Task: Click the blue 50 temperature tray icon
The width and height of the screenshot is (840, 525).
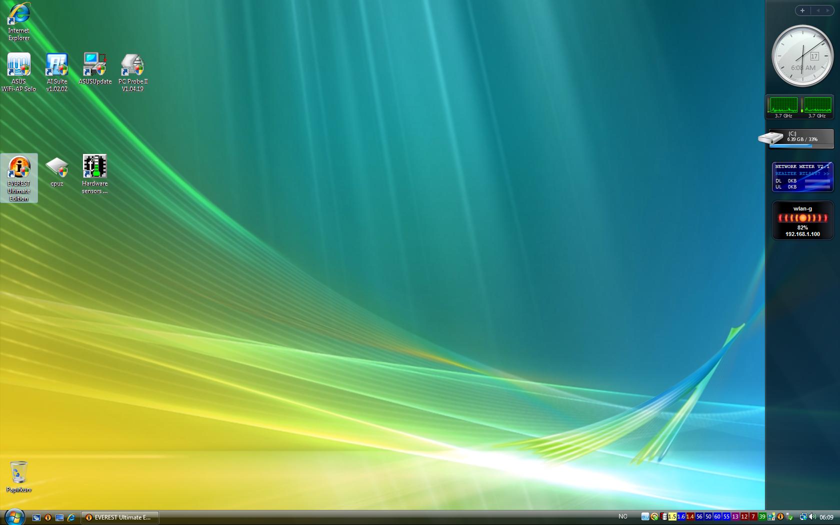Action: [x=708, y=516]
